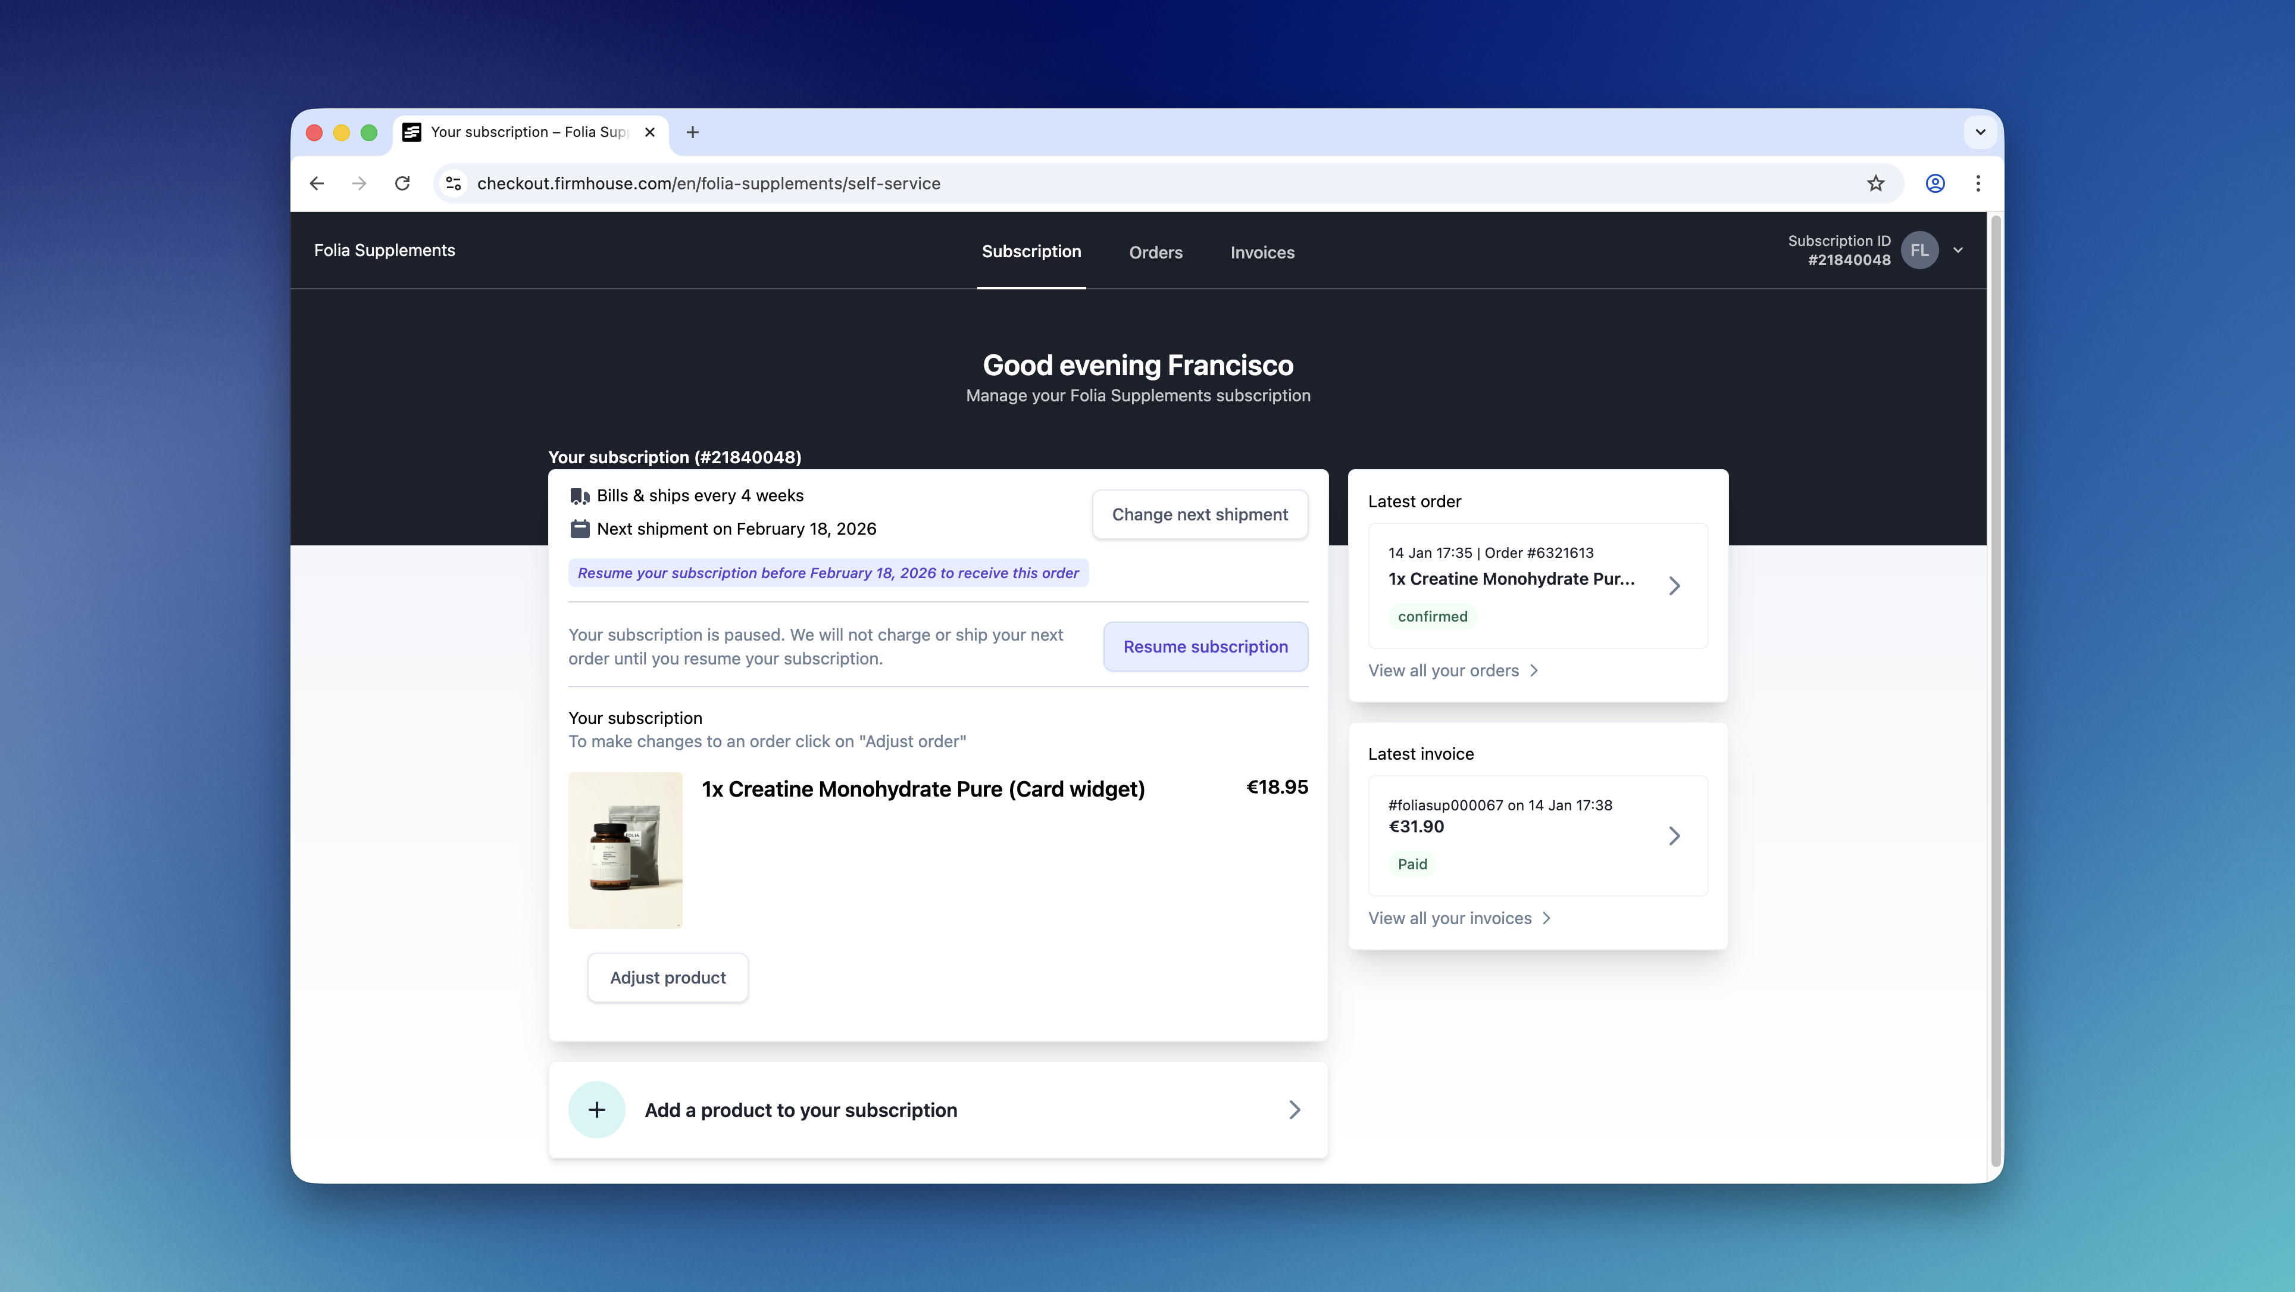2295x1292 pixels.
Task: Open latest order #6321613 details chevron
Action: pyautogui.click(x=1674, y=585)
